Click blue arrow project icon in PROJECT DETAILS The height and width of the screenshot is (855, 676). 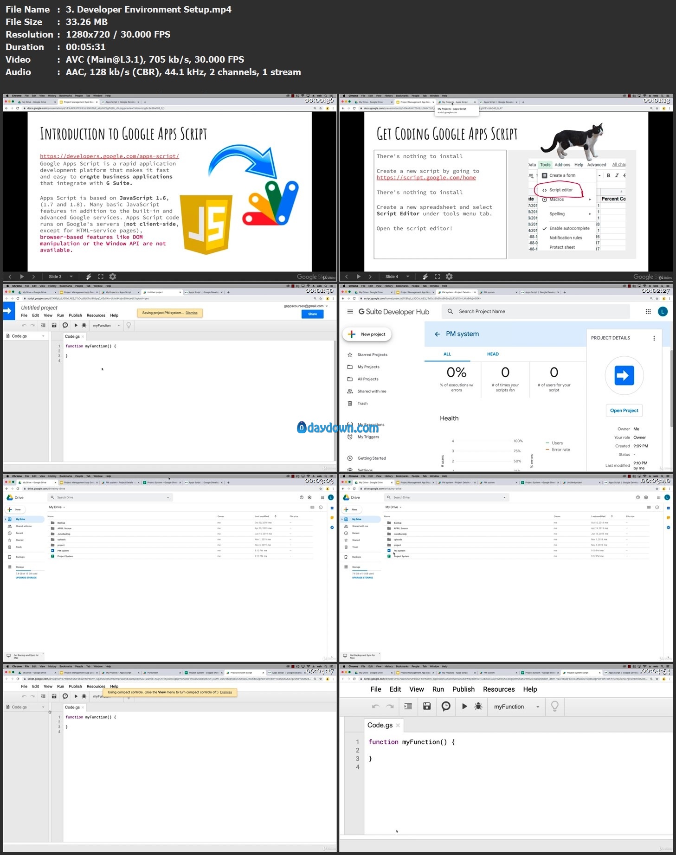(624, 375)
